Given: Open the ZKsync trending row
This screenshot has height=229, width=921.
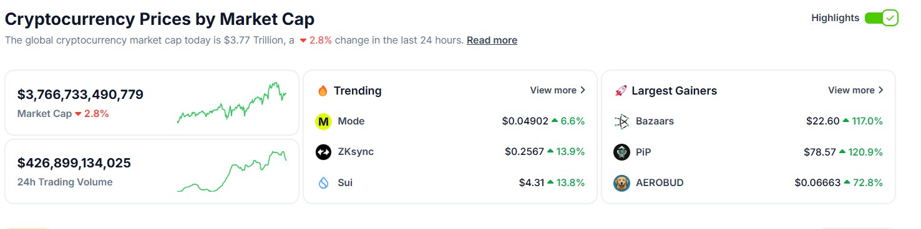Looking at the screenshot, I should [x=450, y=152].
